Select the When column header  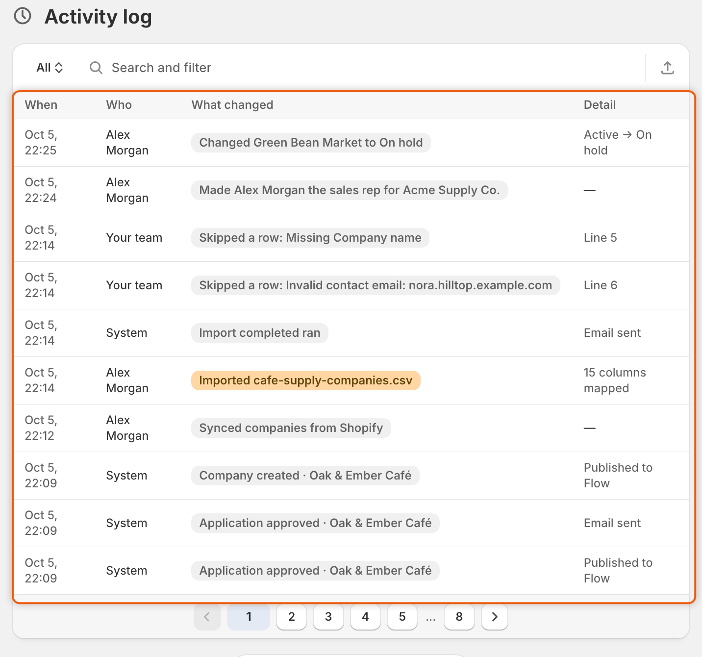[x=41, y=105]
